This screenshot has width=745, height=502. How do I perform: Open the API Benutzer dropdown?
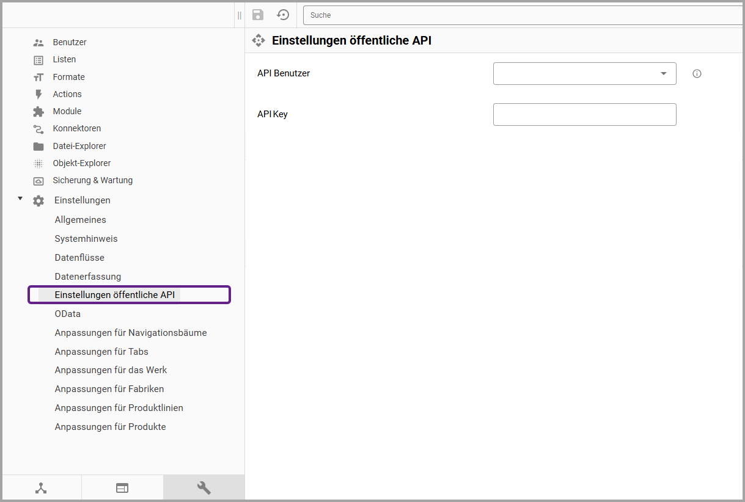[584, 73]
